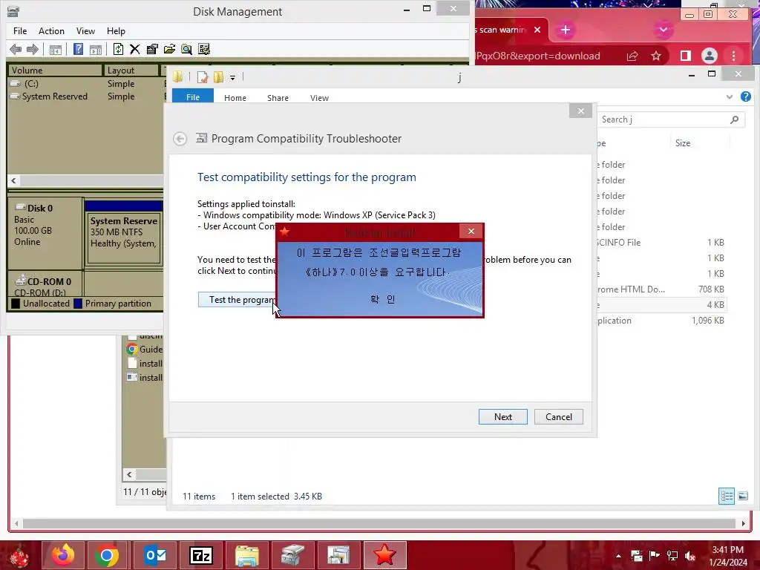This screenshot has width=760, height=570.
Task: Sort by Volume column header
Action: click(x=55, y=71)
